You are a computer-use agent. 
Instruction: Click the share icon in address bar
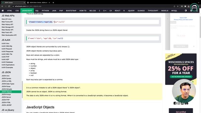(174, 6)
